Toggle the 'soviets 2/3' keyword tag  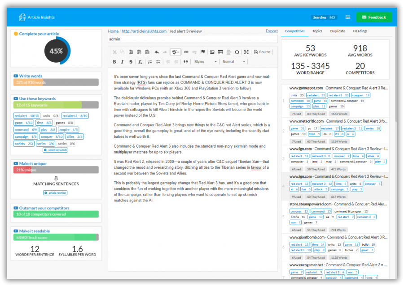[24, 144]
